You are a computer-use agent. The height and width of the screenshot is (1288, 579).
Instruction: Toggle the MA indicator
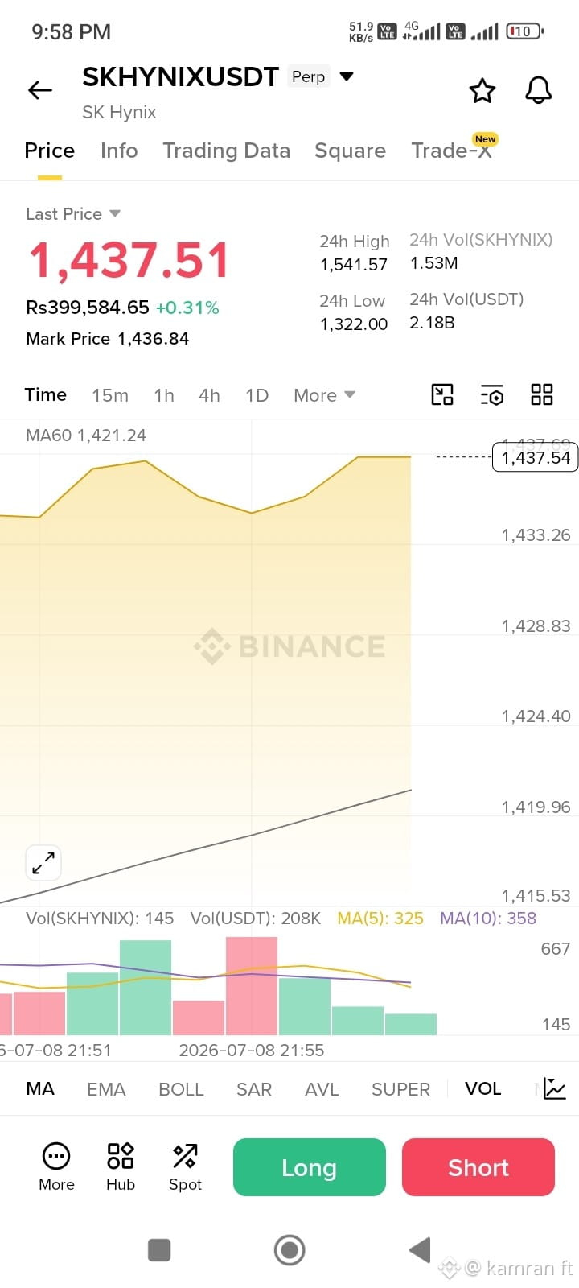40,1088
